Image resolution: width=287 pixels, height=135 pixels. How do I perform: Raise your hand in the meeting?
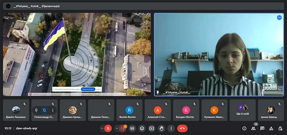(x=162, y=128)
